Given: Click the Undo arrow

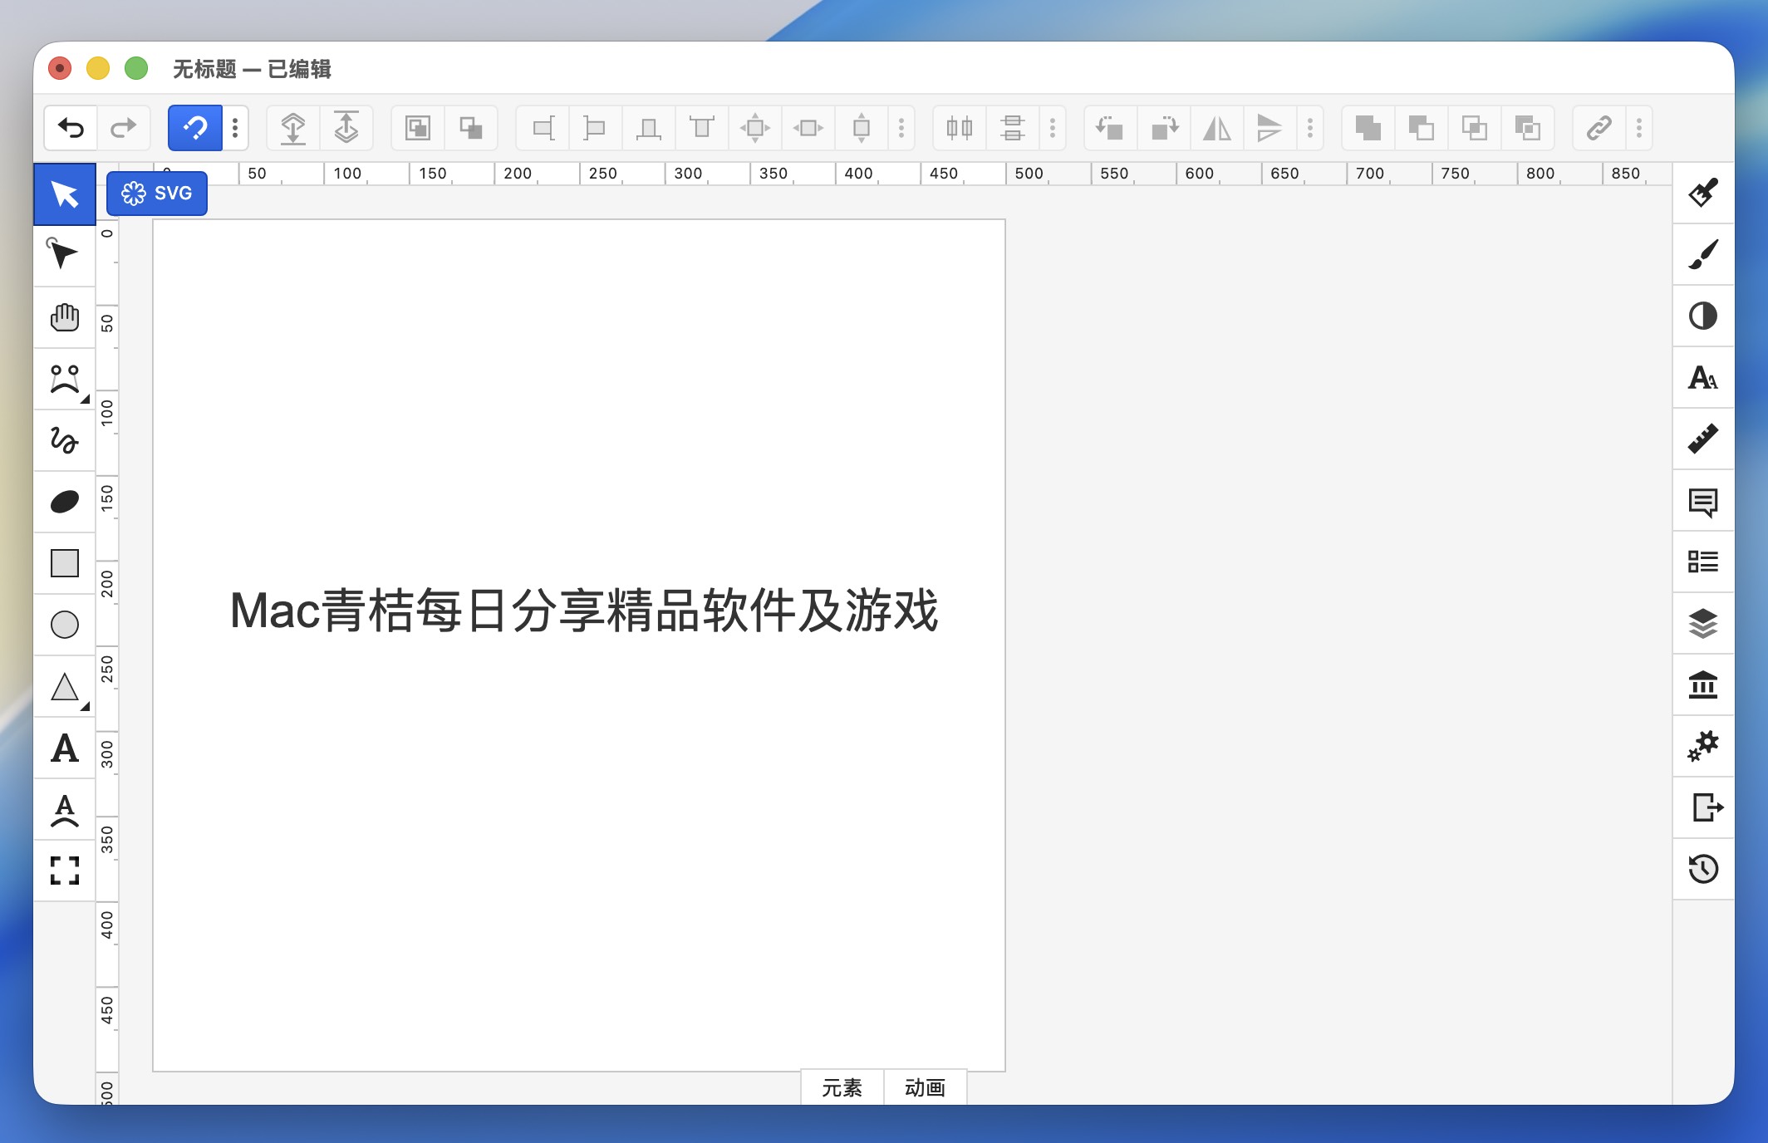Looking at the screenshot, I should click(71, 128).
